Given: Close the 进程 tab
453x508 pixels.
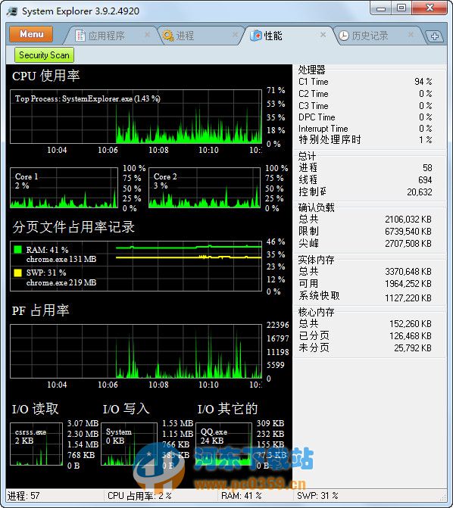Looking at the screenshot, I should tap(235, 34).
